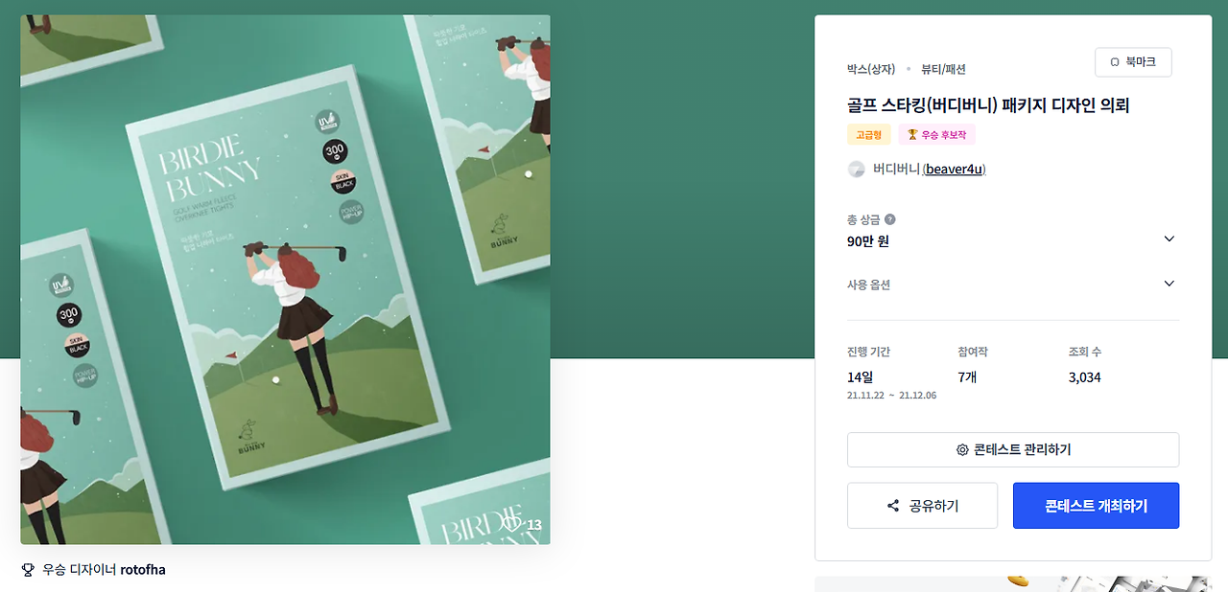The width and height of the screenshot is (1228, 592).
Task: Open the Birdie Bunny package design image
Action: coord(285,280)
